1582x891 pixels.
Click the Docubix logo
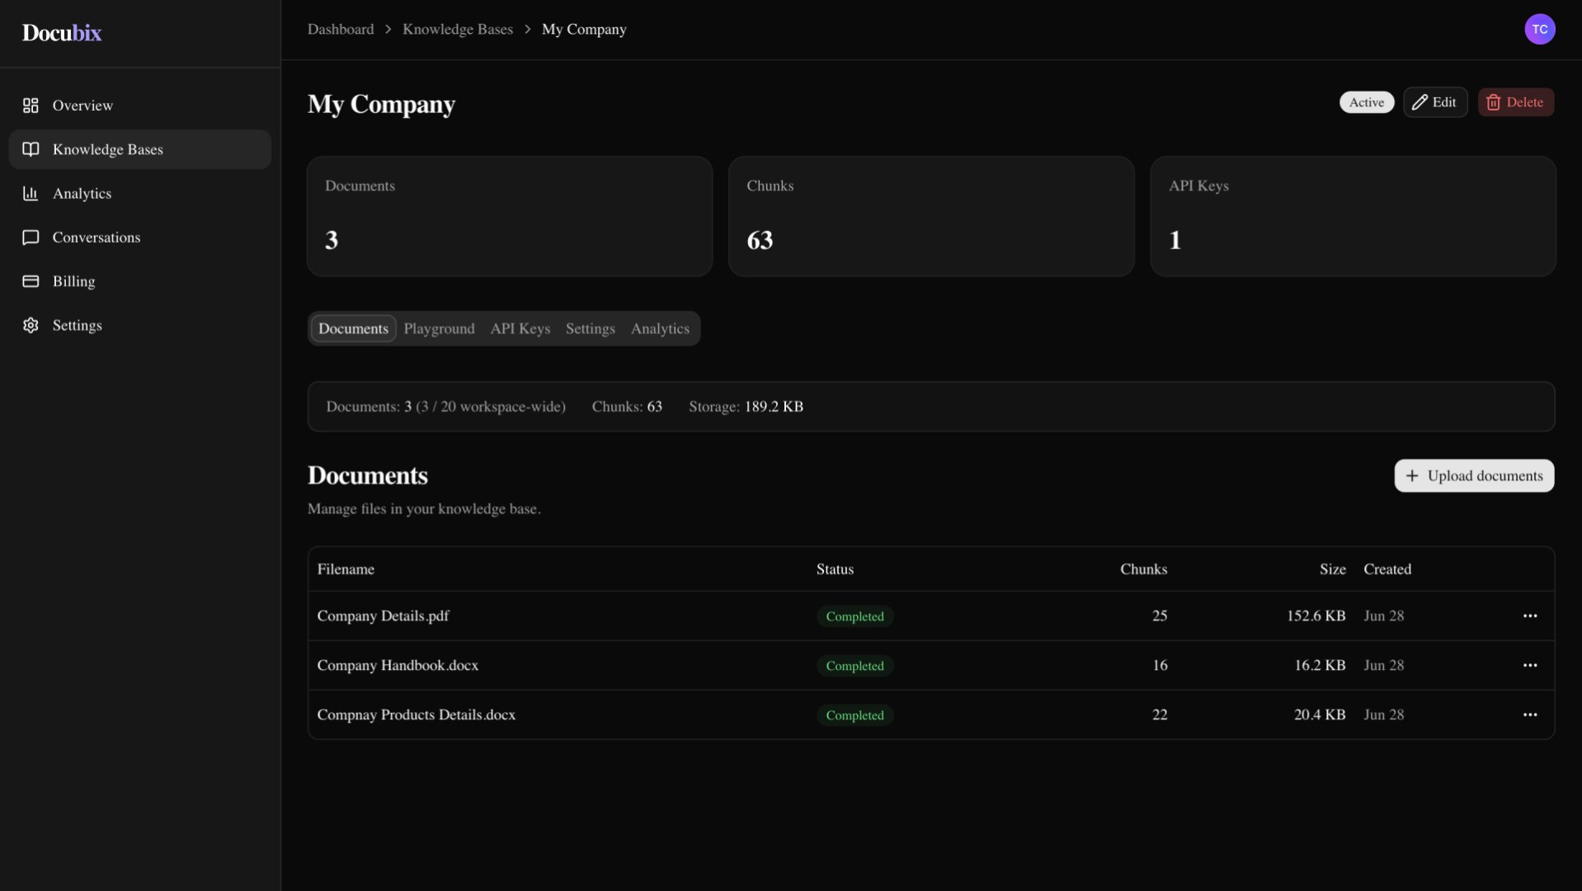[62, 32]
